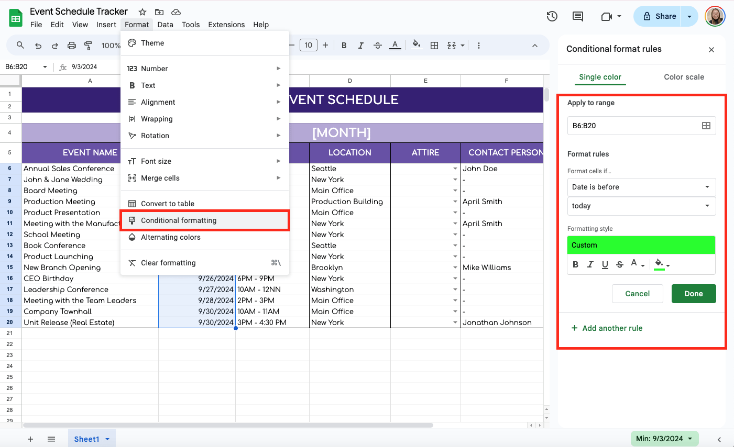Select cell Unit Release (Real Estate)

point(90,322)
